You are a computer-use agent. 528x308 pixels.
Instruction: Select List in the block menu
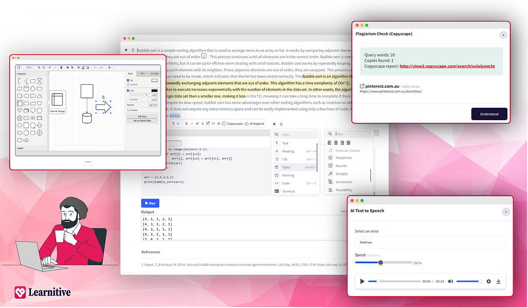tap(295, 159)
